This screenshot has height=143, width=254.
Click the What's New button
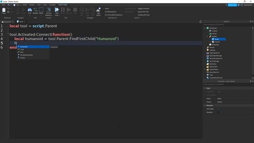click(232, 5)
